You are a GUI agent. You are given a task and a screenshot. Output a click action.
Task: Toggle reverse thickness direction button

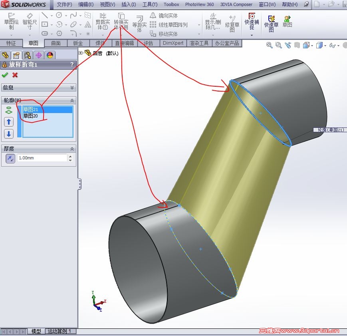[x=10, y=158]
